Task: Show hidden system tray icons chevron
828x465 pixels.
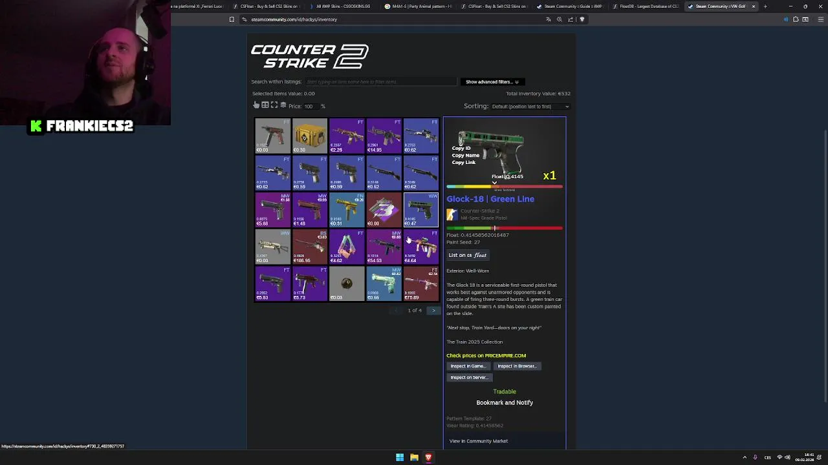Action: pyautogui.click(x=745, y=457)
